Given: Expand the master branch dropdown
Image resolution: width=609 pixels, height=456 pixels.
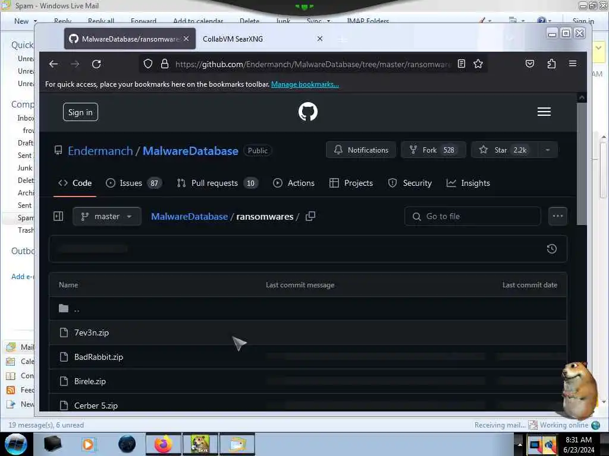Looking at the screenshot, I should [107, 216].
